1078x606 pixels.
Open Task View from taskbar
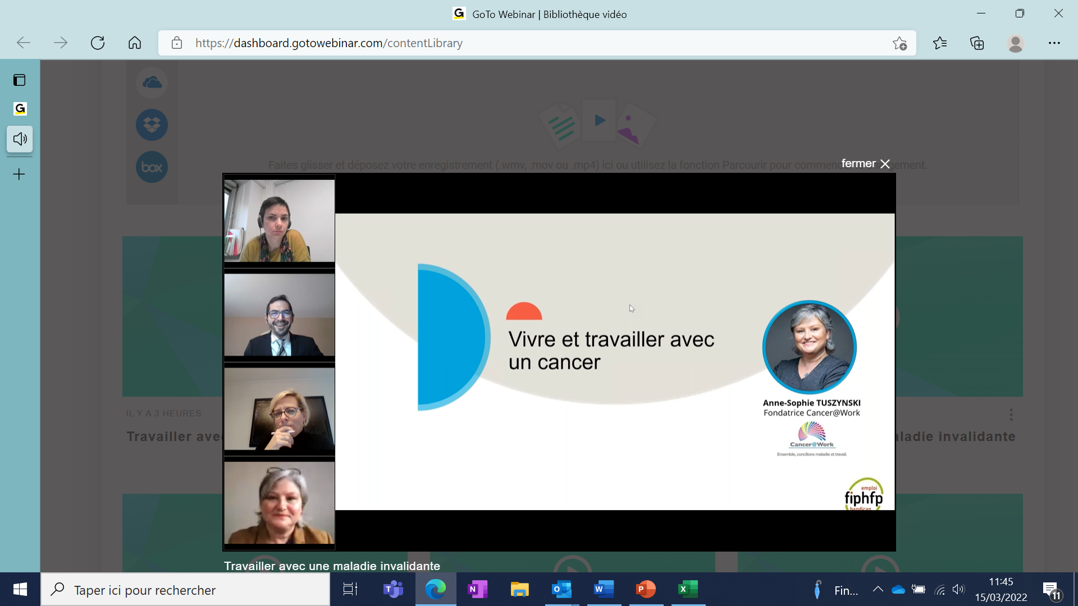tap(350, 589)
